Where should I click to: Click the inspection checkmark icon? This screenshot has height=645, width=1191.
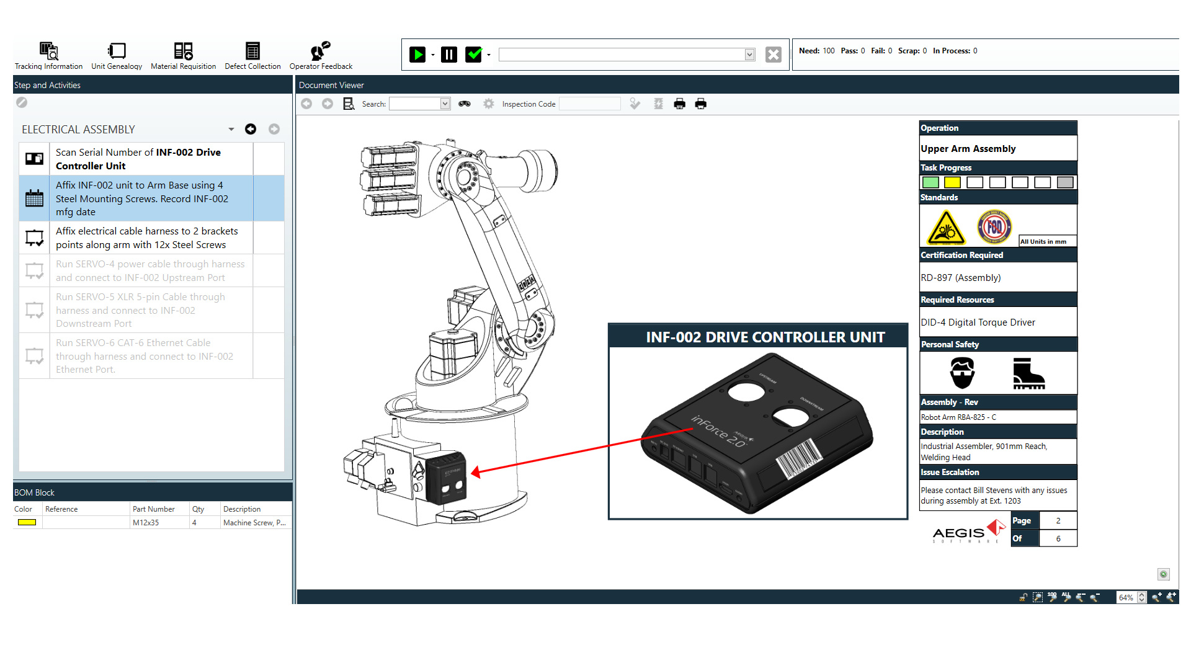(x=635, y=104)
